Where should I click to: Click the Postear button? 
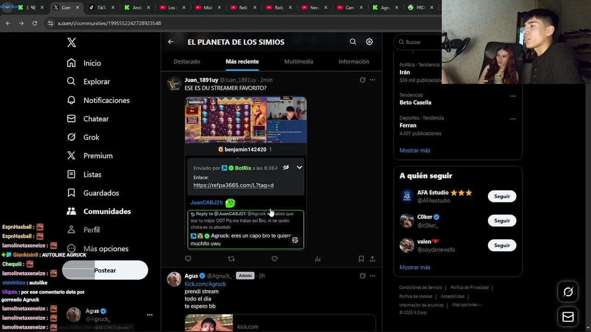click(x=105, y=270)
